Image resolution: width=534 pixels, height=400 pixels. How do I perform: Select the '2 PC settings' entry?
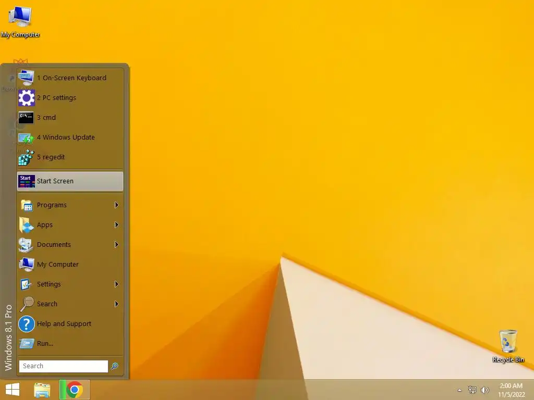pos(70,97)
